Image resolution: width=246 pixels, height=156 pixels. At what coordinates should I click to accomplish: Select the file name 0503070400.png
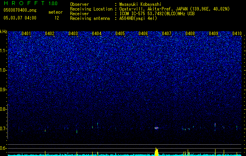coord(20,10)
